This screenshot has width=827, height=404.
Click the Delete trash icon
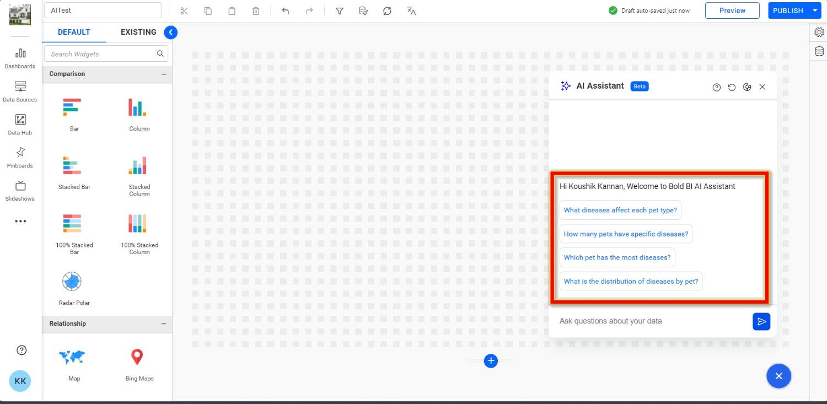click(x=256, y=10)
